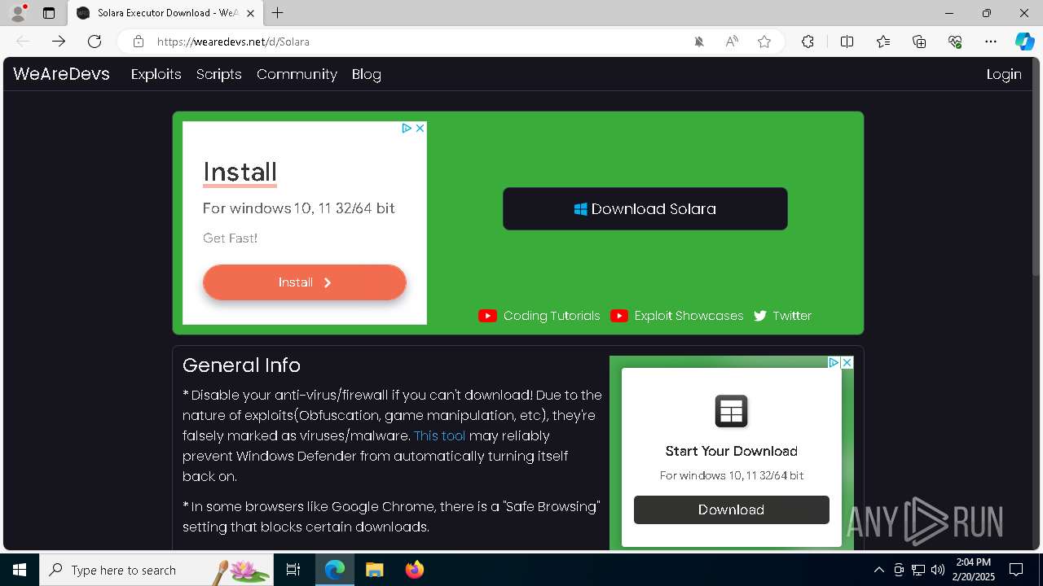
Task: Close the Start Your Download ad
Action: (x=847, y=363)
